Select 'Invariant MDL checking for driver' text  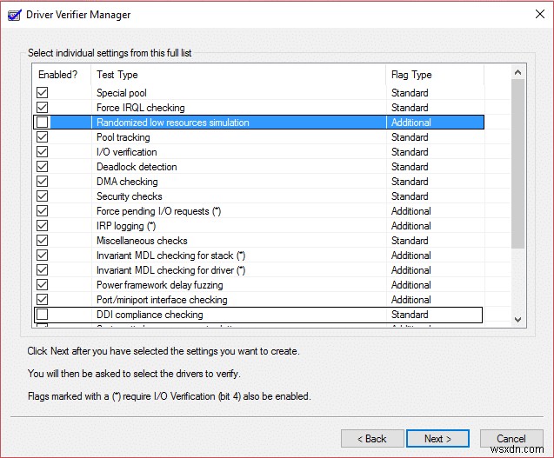(171, 270)
